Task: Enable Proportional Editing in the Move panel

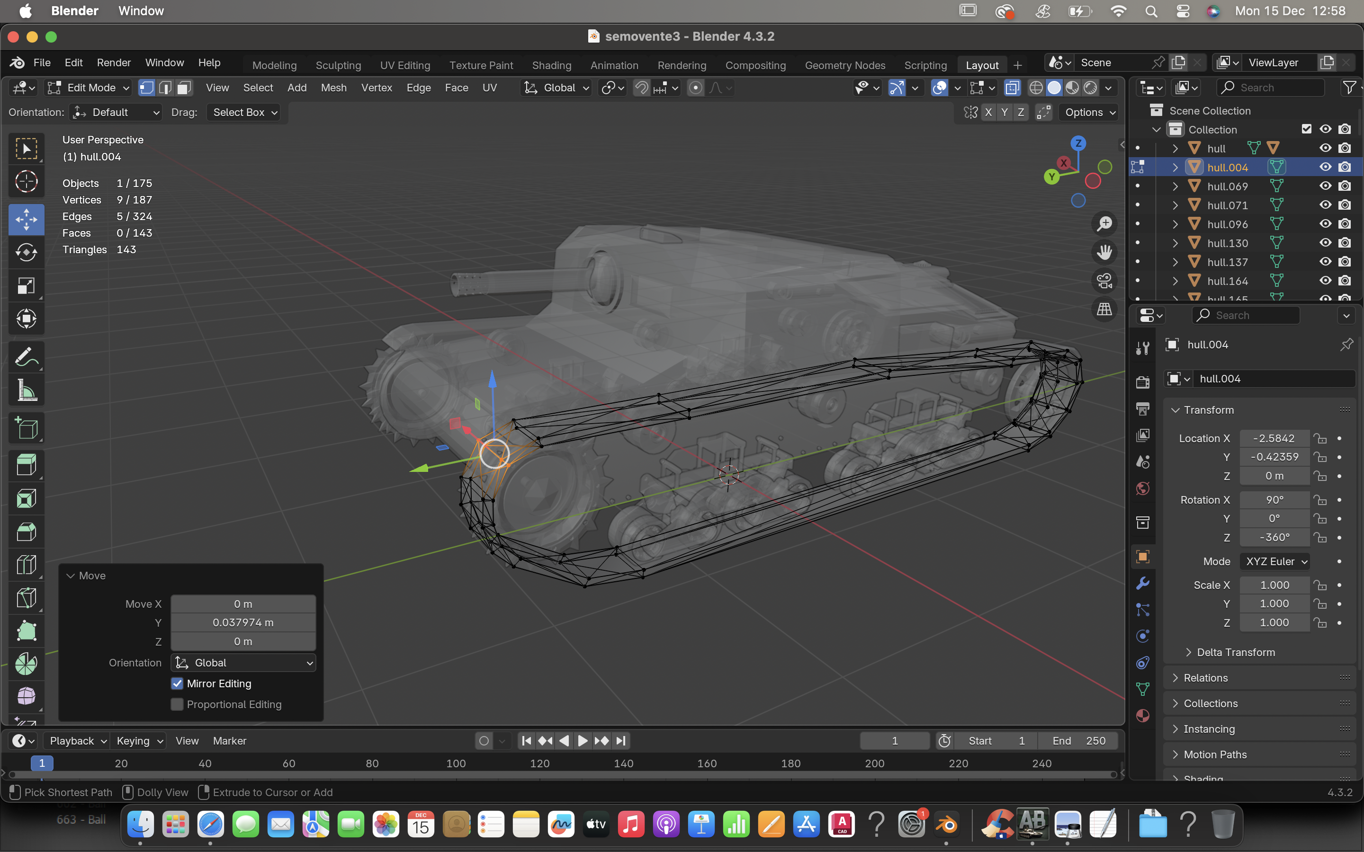Action: pos(177,704)
